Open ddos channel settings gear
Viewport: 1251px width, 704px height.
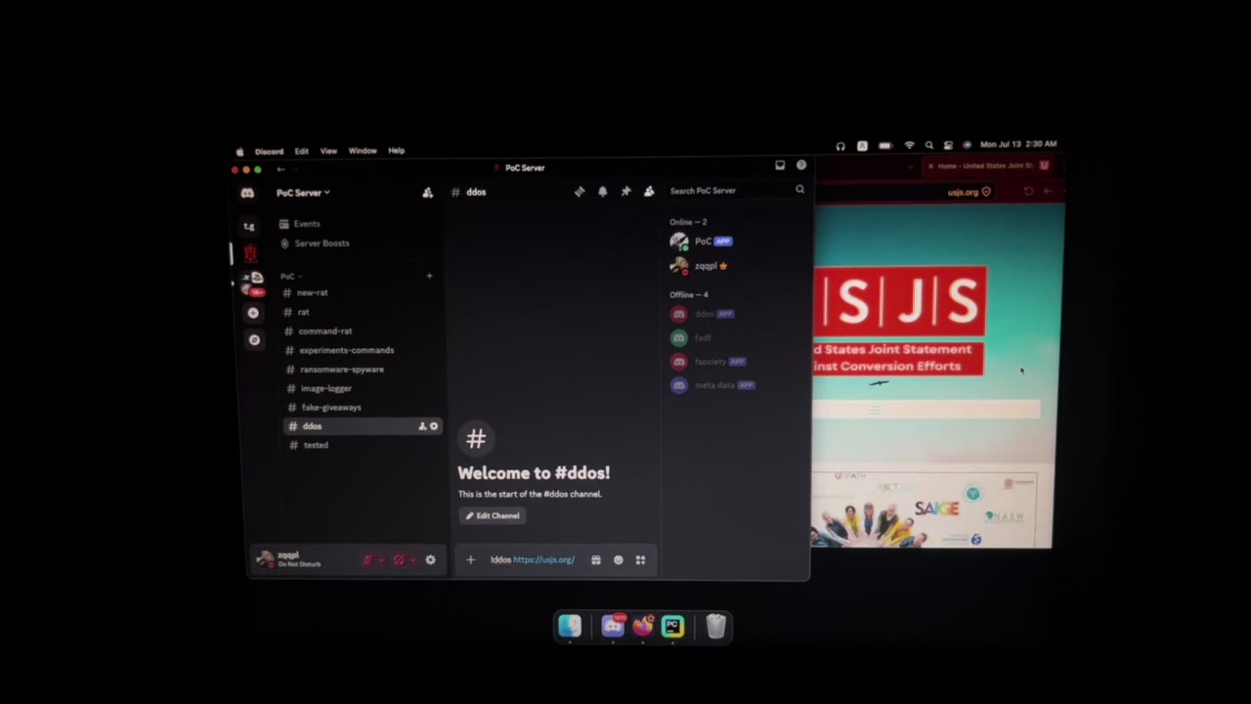coord(434,426)
